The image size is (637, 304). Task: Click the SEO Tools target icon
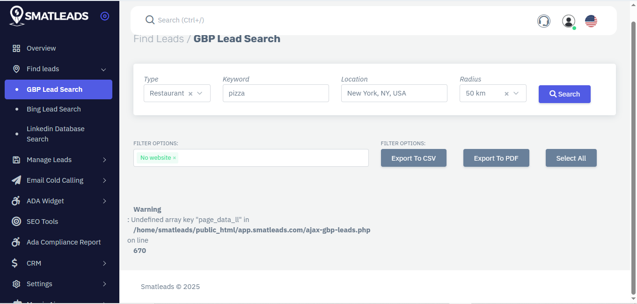pos(16,222)
